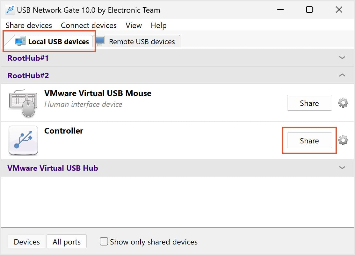This screenshot has width=355, height=255.
Task: Click the Remote USB devices monitor icon
Action: point(100,41)
